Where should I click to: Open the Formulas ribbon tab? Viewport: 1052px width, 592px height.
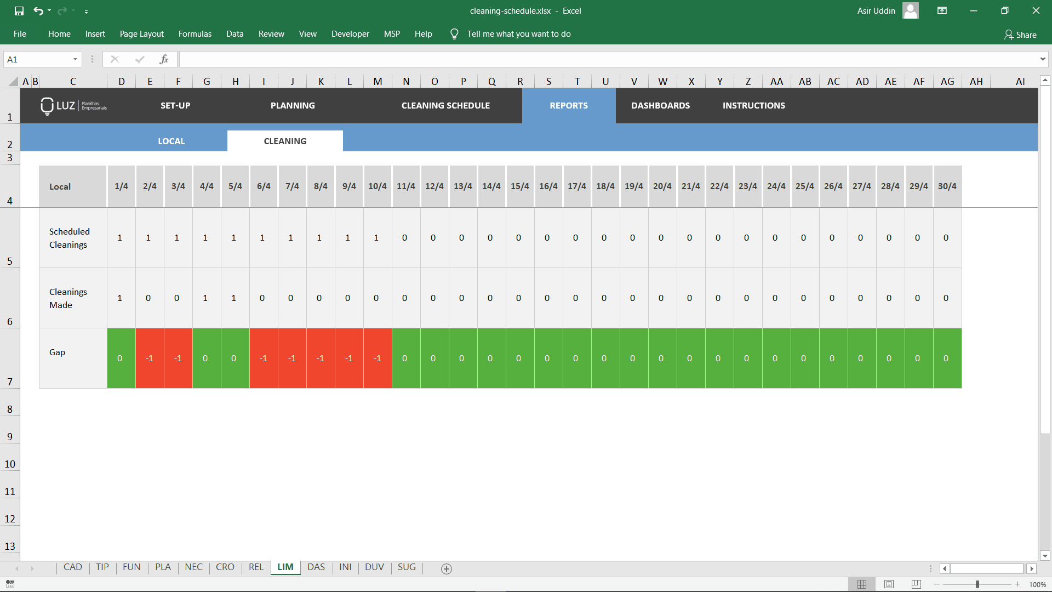coord(195,33)
